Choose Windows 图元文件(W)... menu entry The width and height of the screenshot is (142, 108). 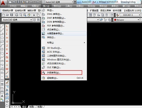[64, 60]
